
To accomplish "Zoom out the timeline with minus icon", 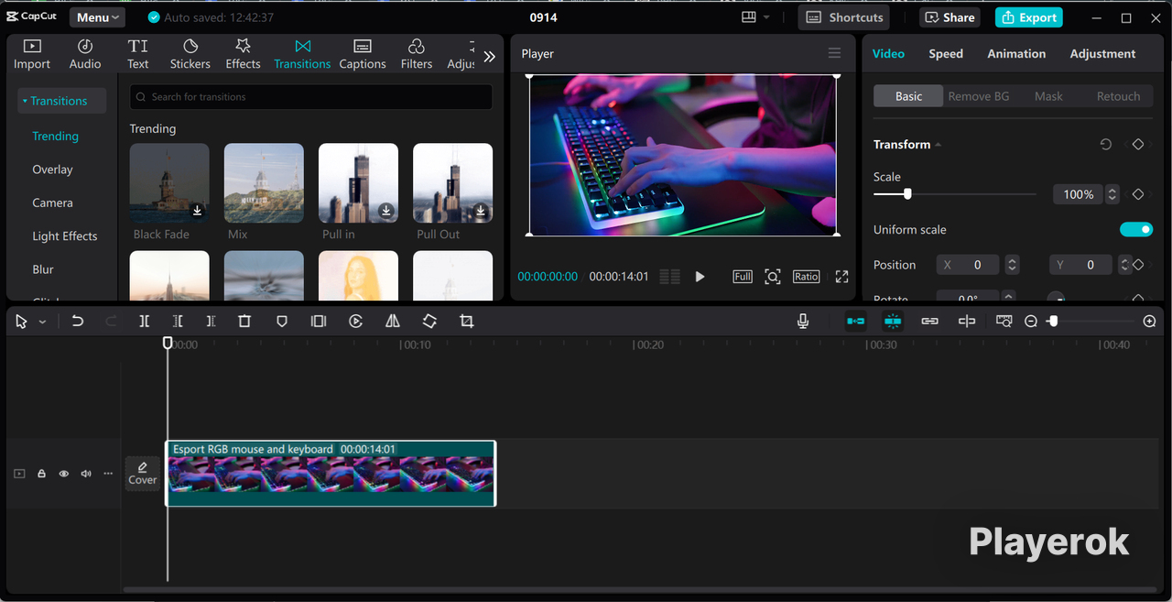I will coord(1031,322).
